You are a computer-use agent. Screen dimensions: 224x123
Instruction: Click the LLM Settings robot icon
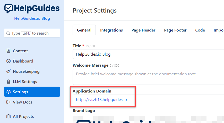[8, 82]
